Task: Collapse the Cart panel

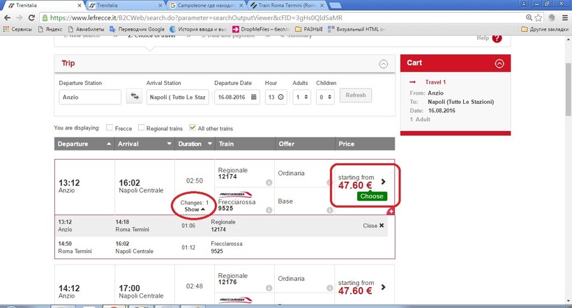Action: (x=499, y=63)
